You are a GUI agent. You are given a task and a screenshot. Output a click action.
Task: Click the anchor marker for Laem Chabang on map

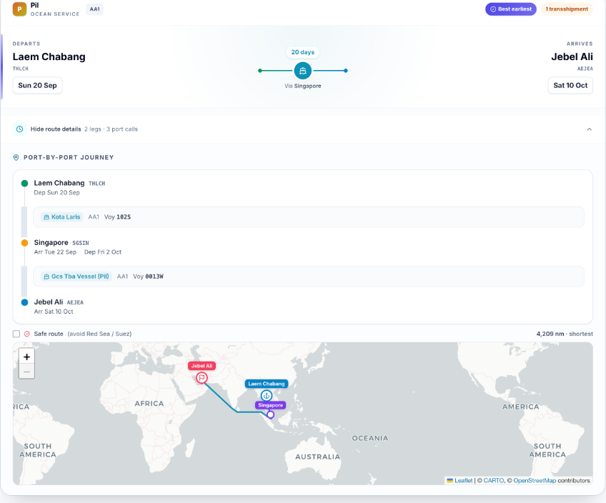[x=267, y=396]
